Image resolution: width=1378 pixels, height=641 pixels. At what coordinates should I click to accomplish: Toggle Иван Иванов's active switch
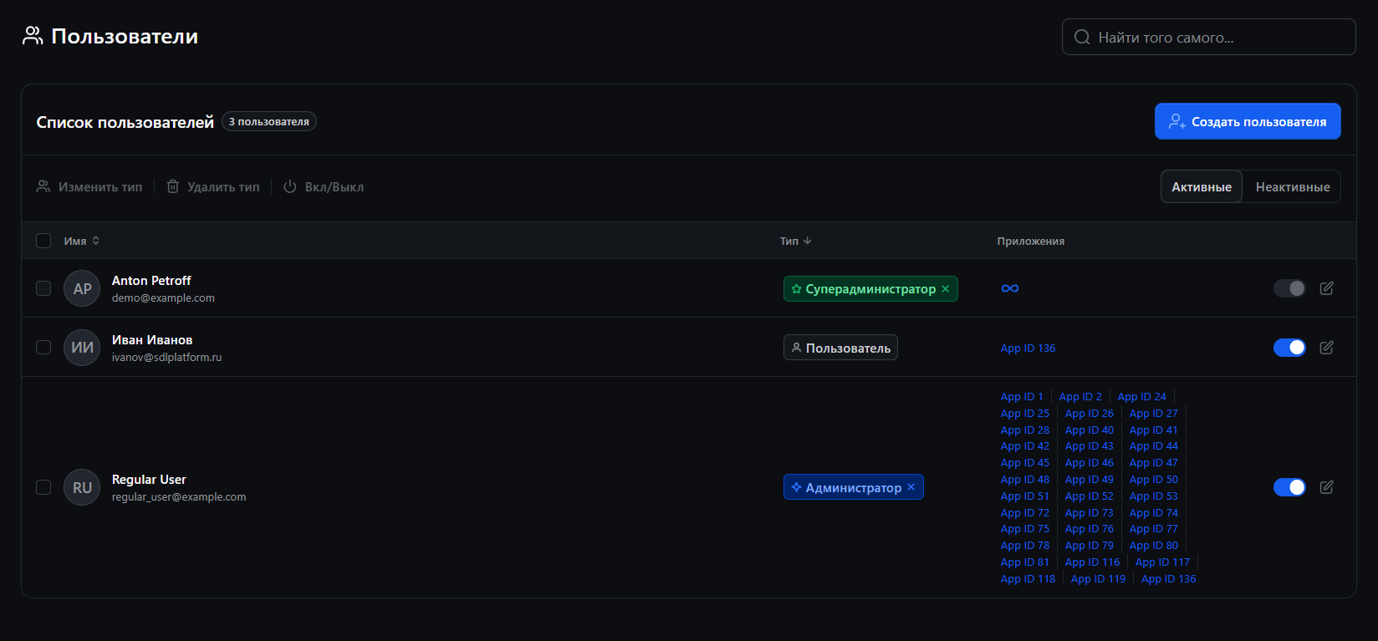pyautogui.click(x=1289, y=348)
